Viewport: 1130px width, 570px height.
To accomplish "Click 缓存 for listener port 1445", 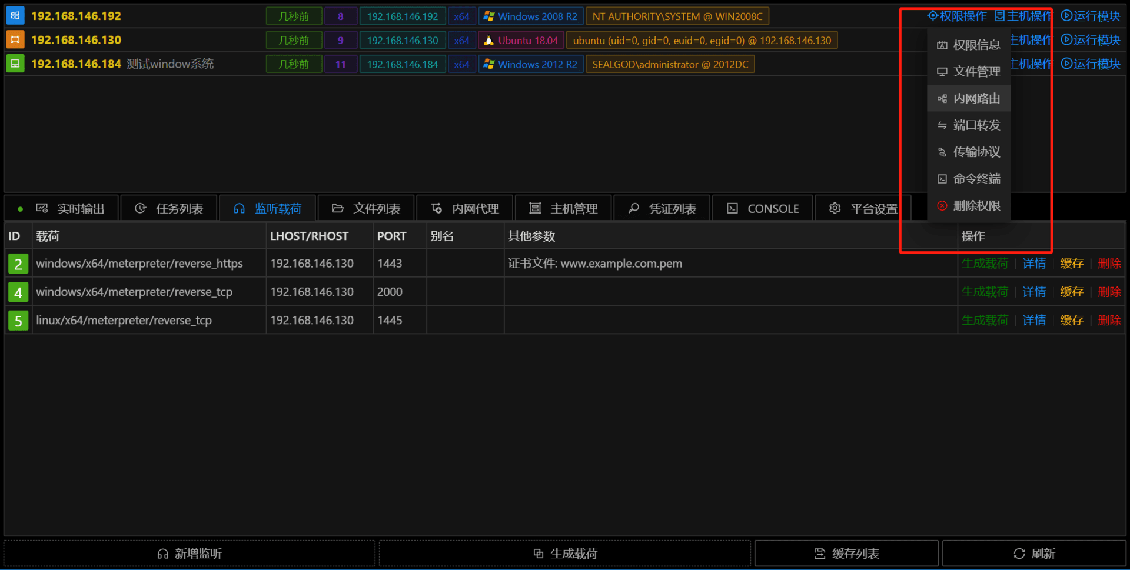I will point(1072,320).
